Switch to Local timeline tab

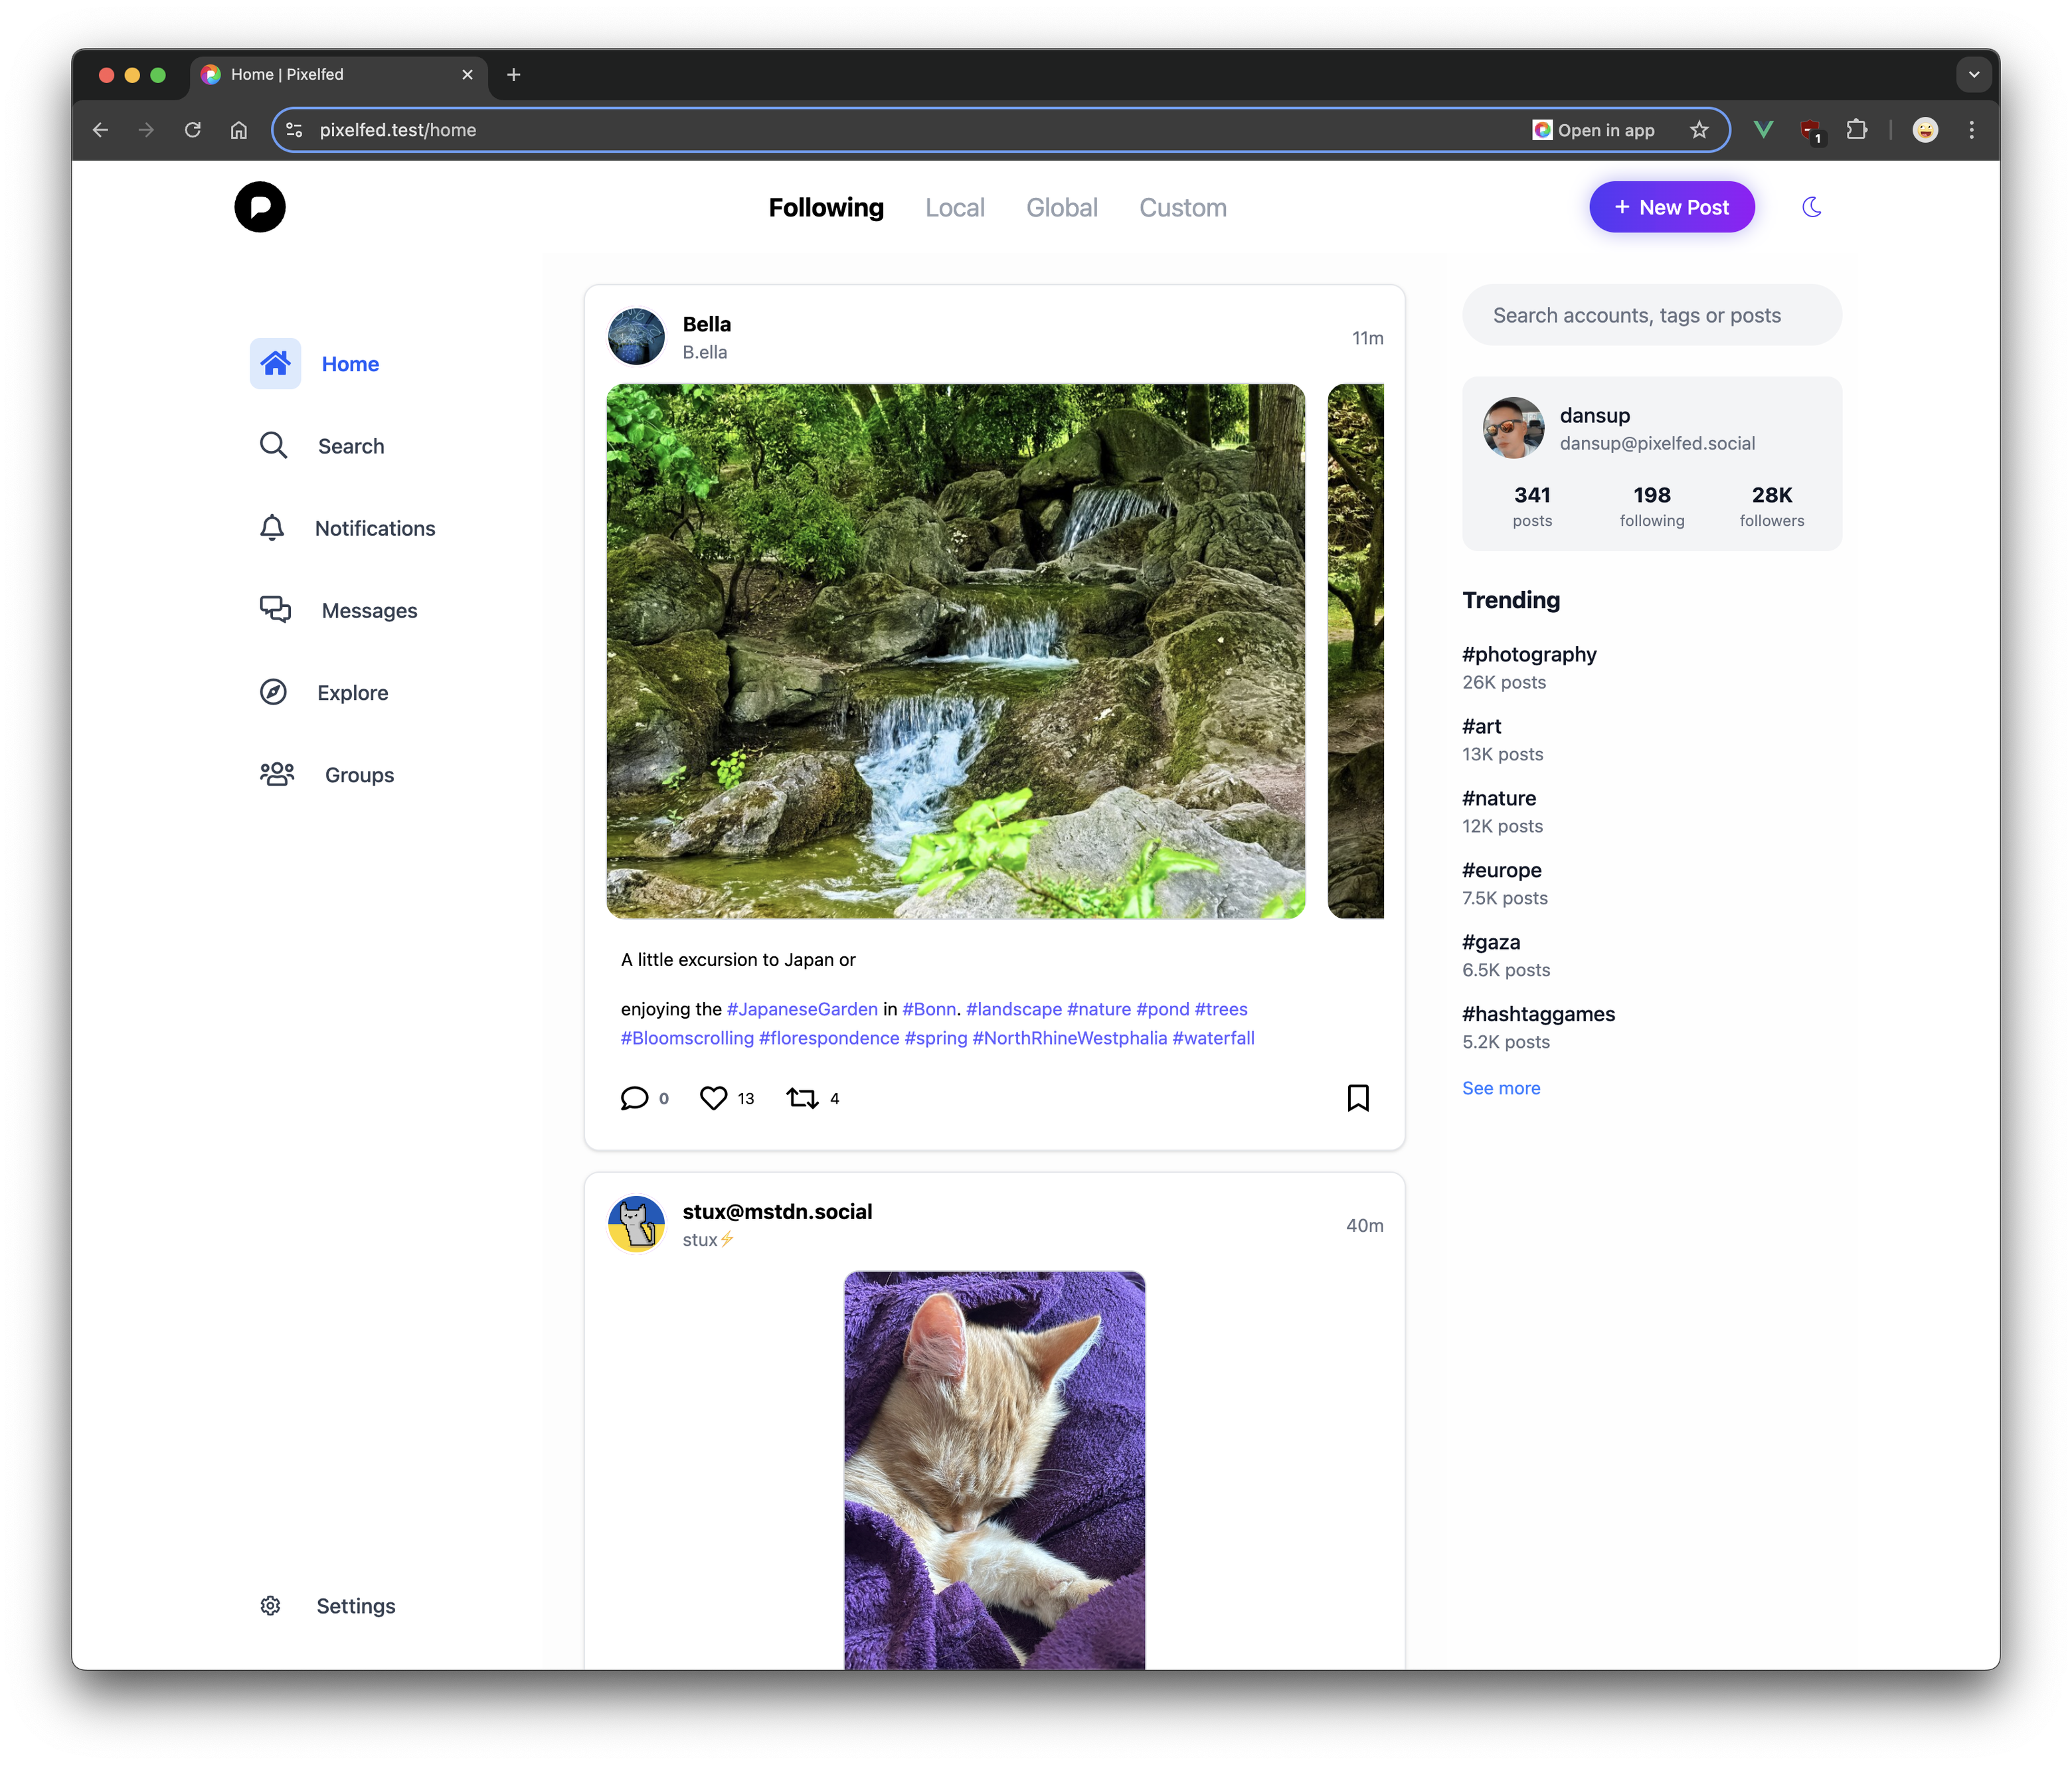click(x=955, y=207)
